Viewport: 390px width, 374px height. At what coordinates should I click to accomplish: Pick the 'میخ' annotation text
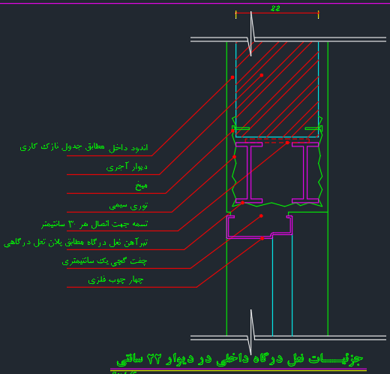point(141,186)
